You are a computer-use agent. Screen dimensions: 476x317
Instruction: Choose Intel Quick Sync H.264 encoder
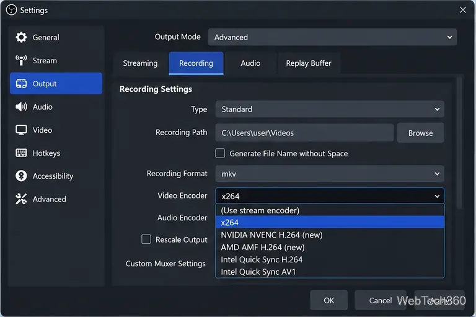(330, 259)
